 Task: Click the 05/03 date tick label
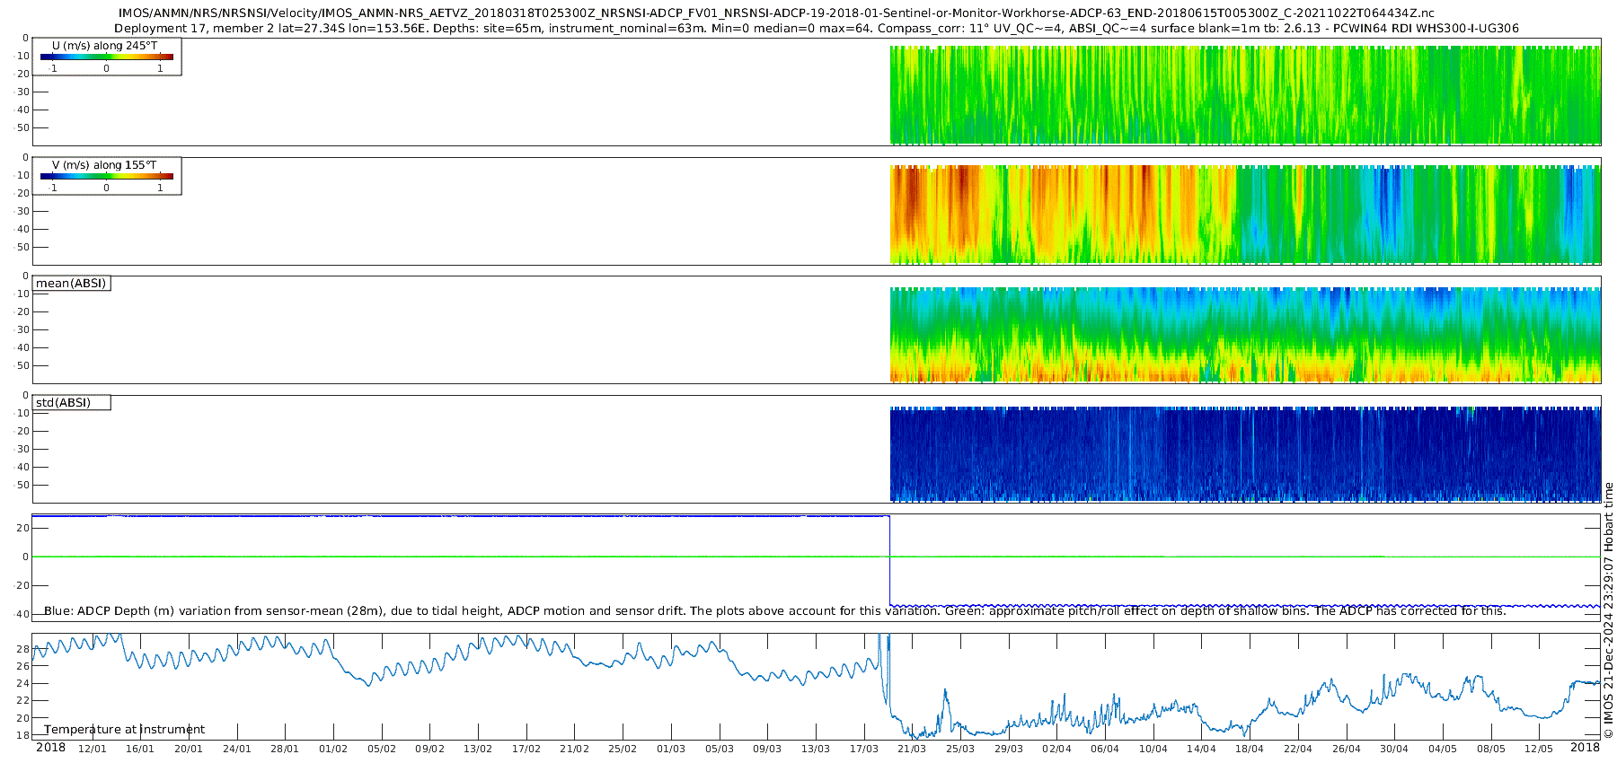719,749
